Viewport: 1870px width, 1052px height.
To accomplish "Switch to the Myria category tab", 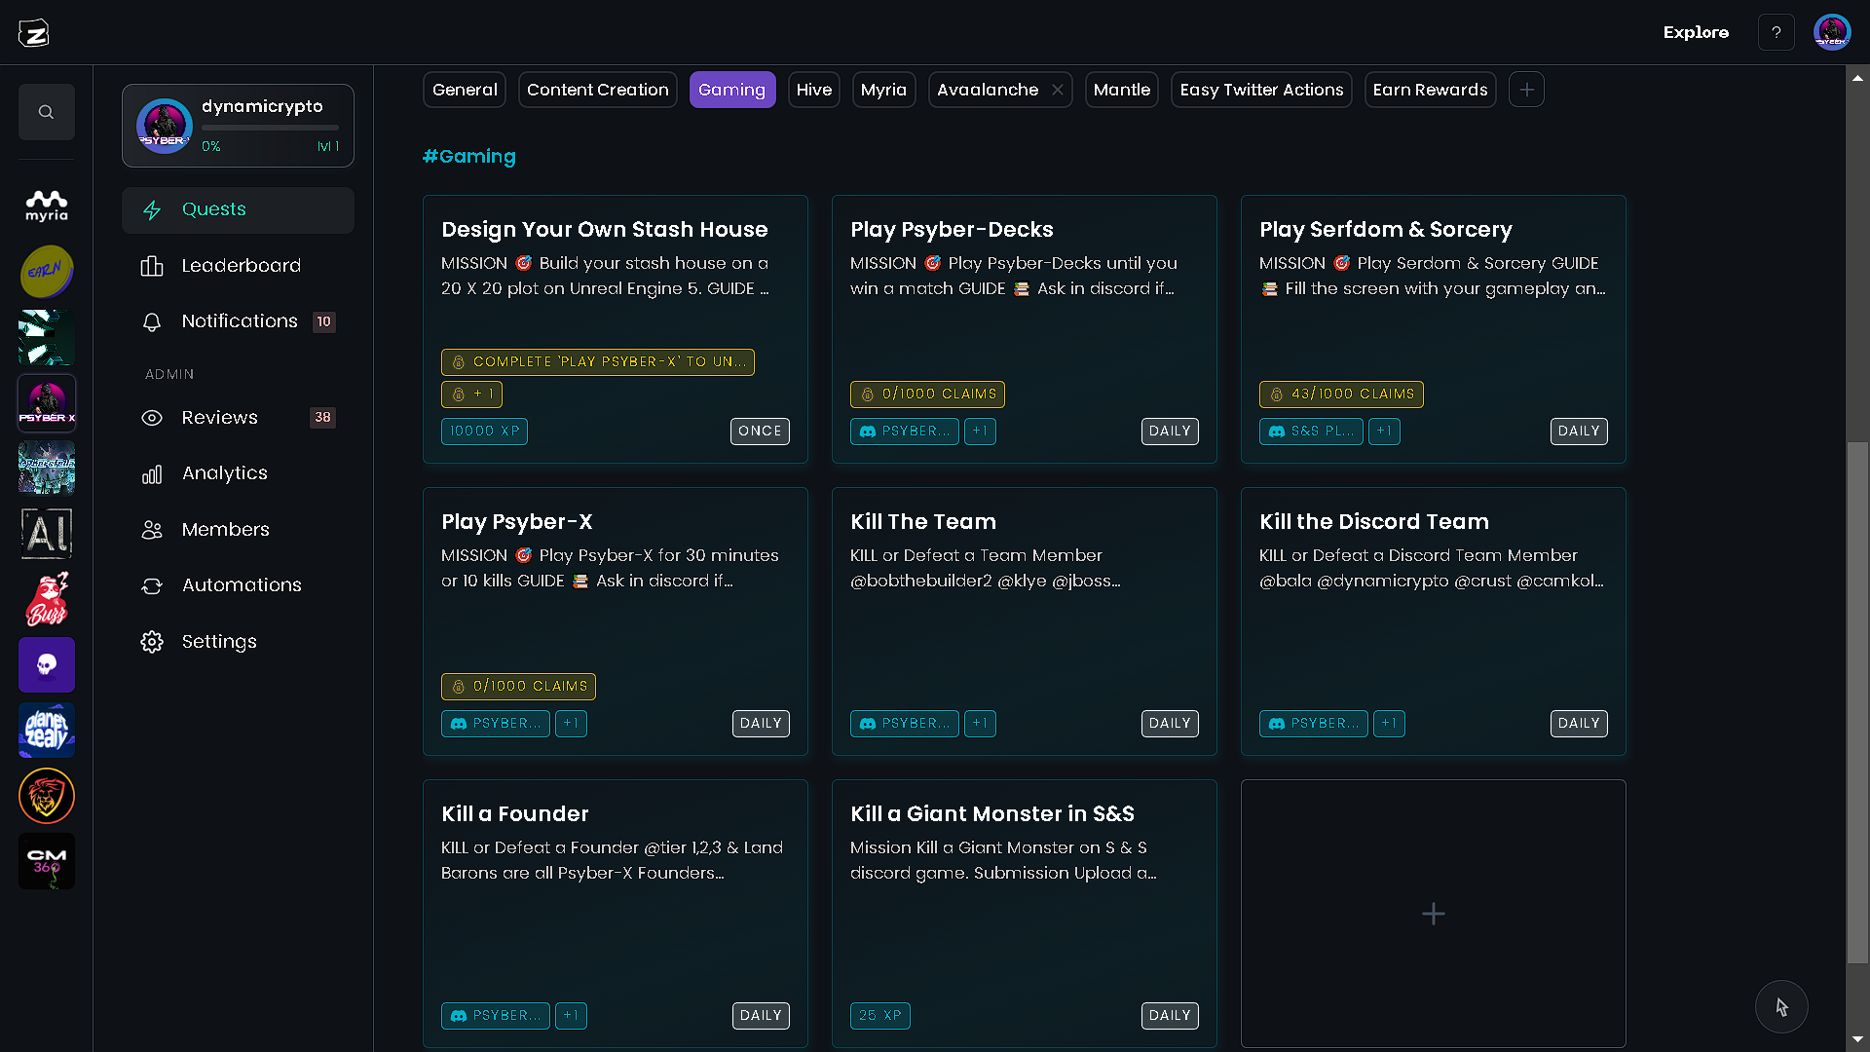I will [x=884, y=90].
